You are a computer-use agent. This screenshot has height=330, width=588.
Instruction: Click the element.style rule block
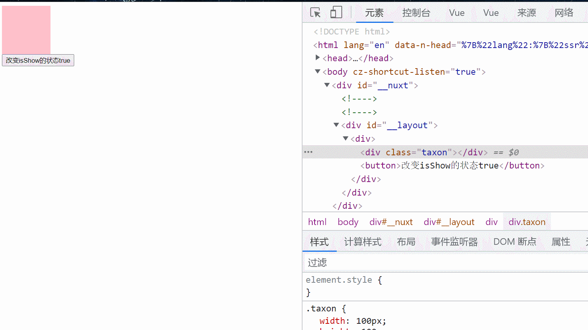[x=445, y=286]
